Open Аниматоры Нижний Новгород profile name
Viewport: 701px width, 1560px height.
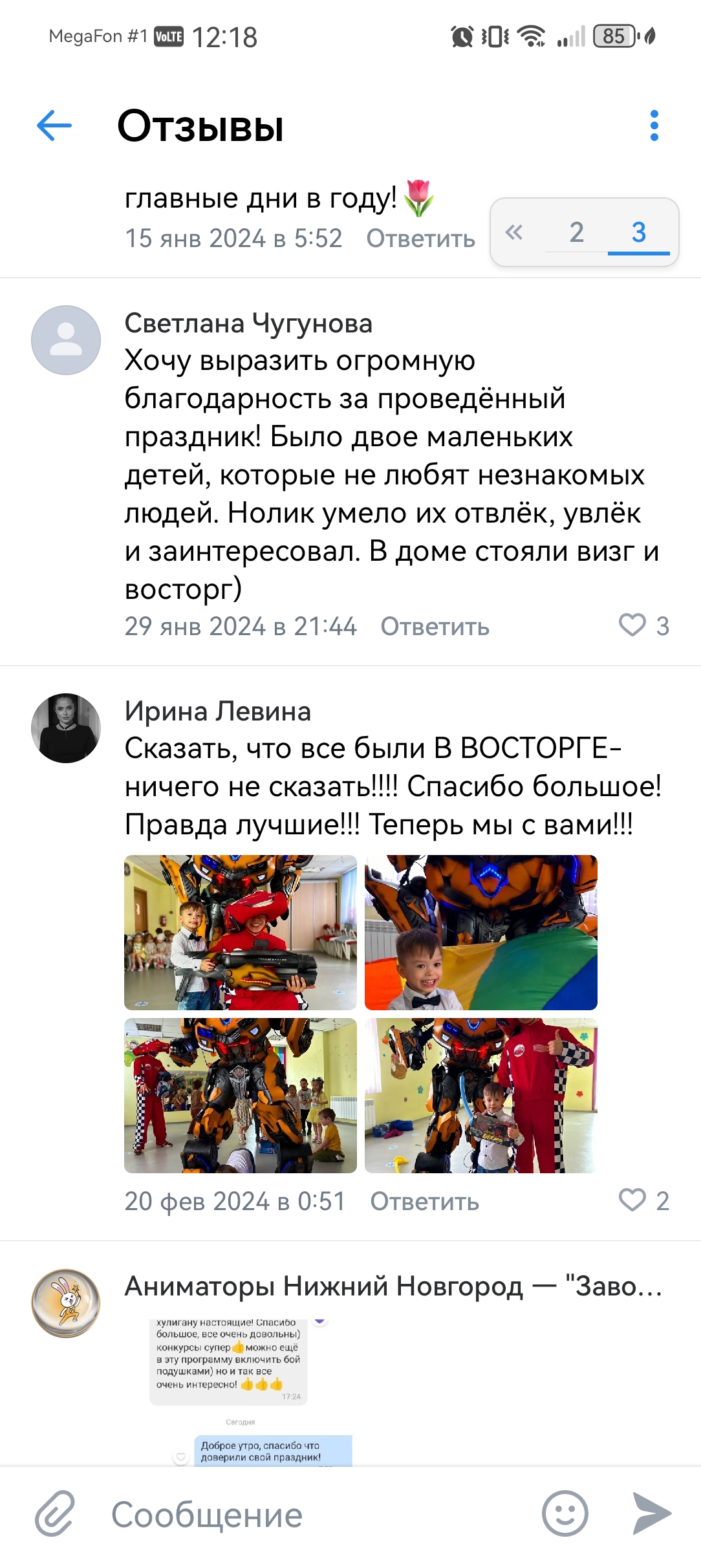click(x=394, y=1286)
